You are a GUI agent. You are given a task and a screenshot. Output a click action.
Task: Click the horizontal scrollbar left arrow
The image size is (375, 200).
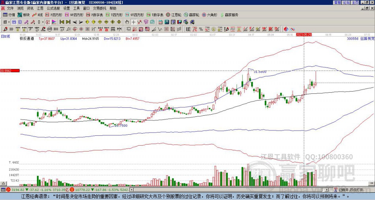[x=131, y=190]
